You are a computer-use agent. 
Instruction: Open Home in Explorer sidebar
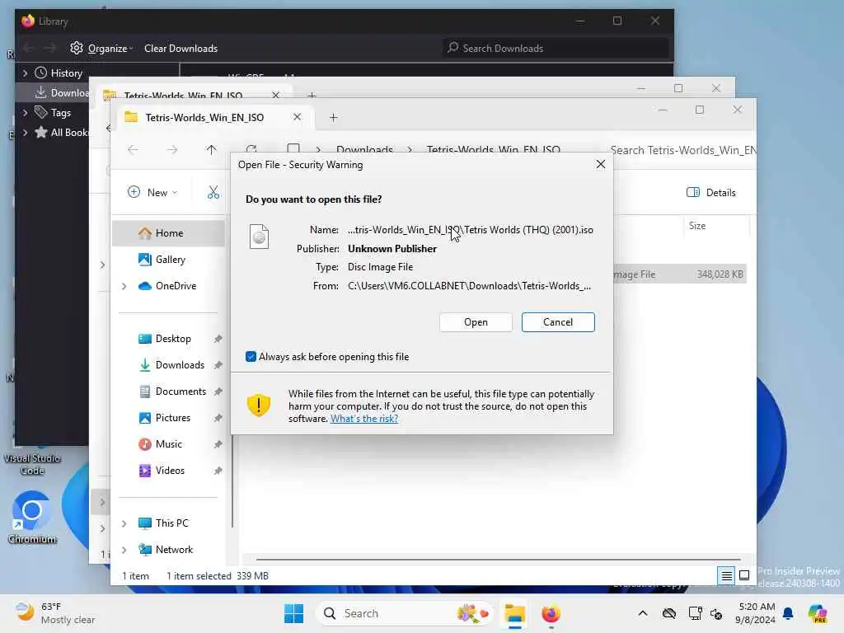point(169,233)
